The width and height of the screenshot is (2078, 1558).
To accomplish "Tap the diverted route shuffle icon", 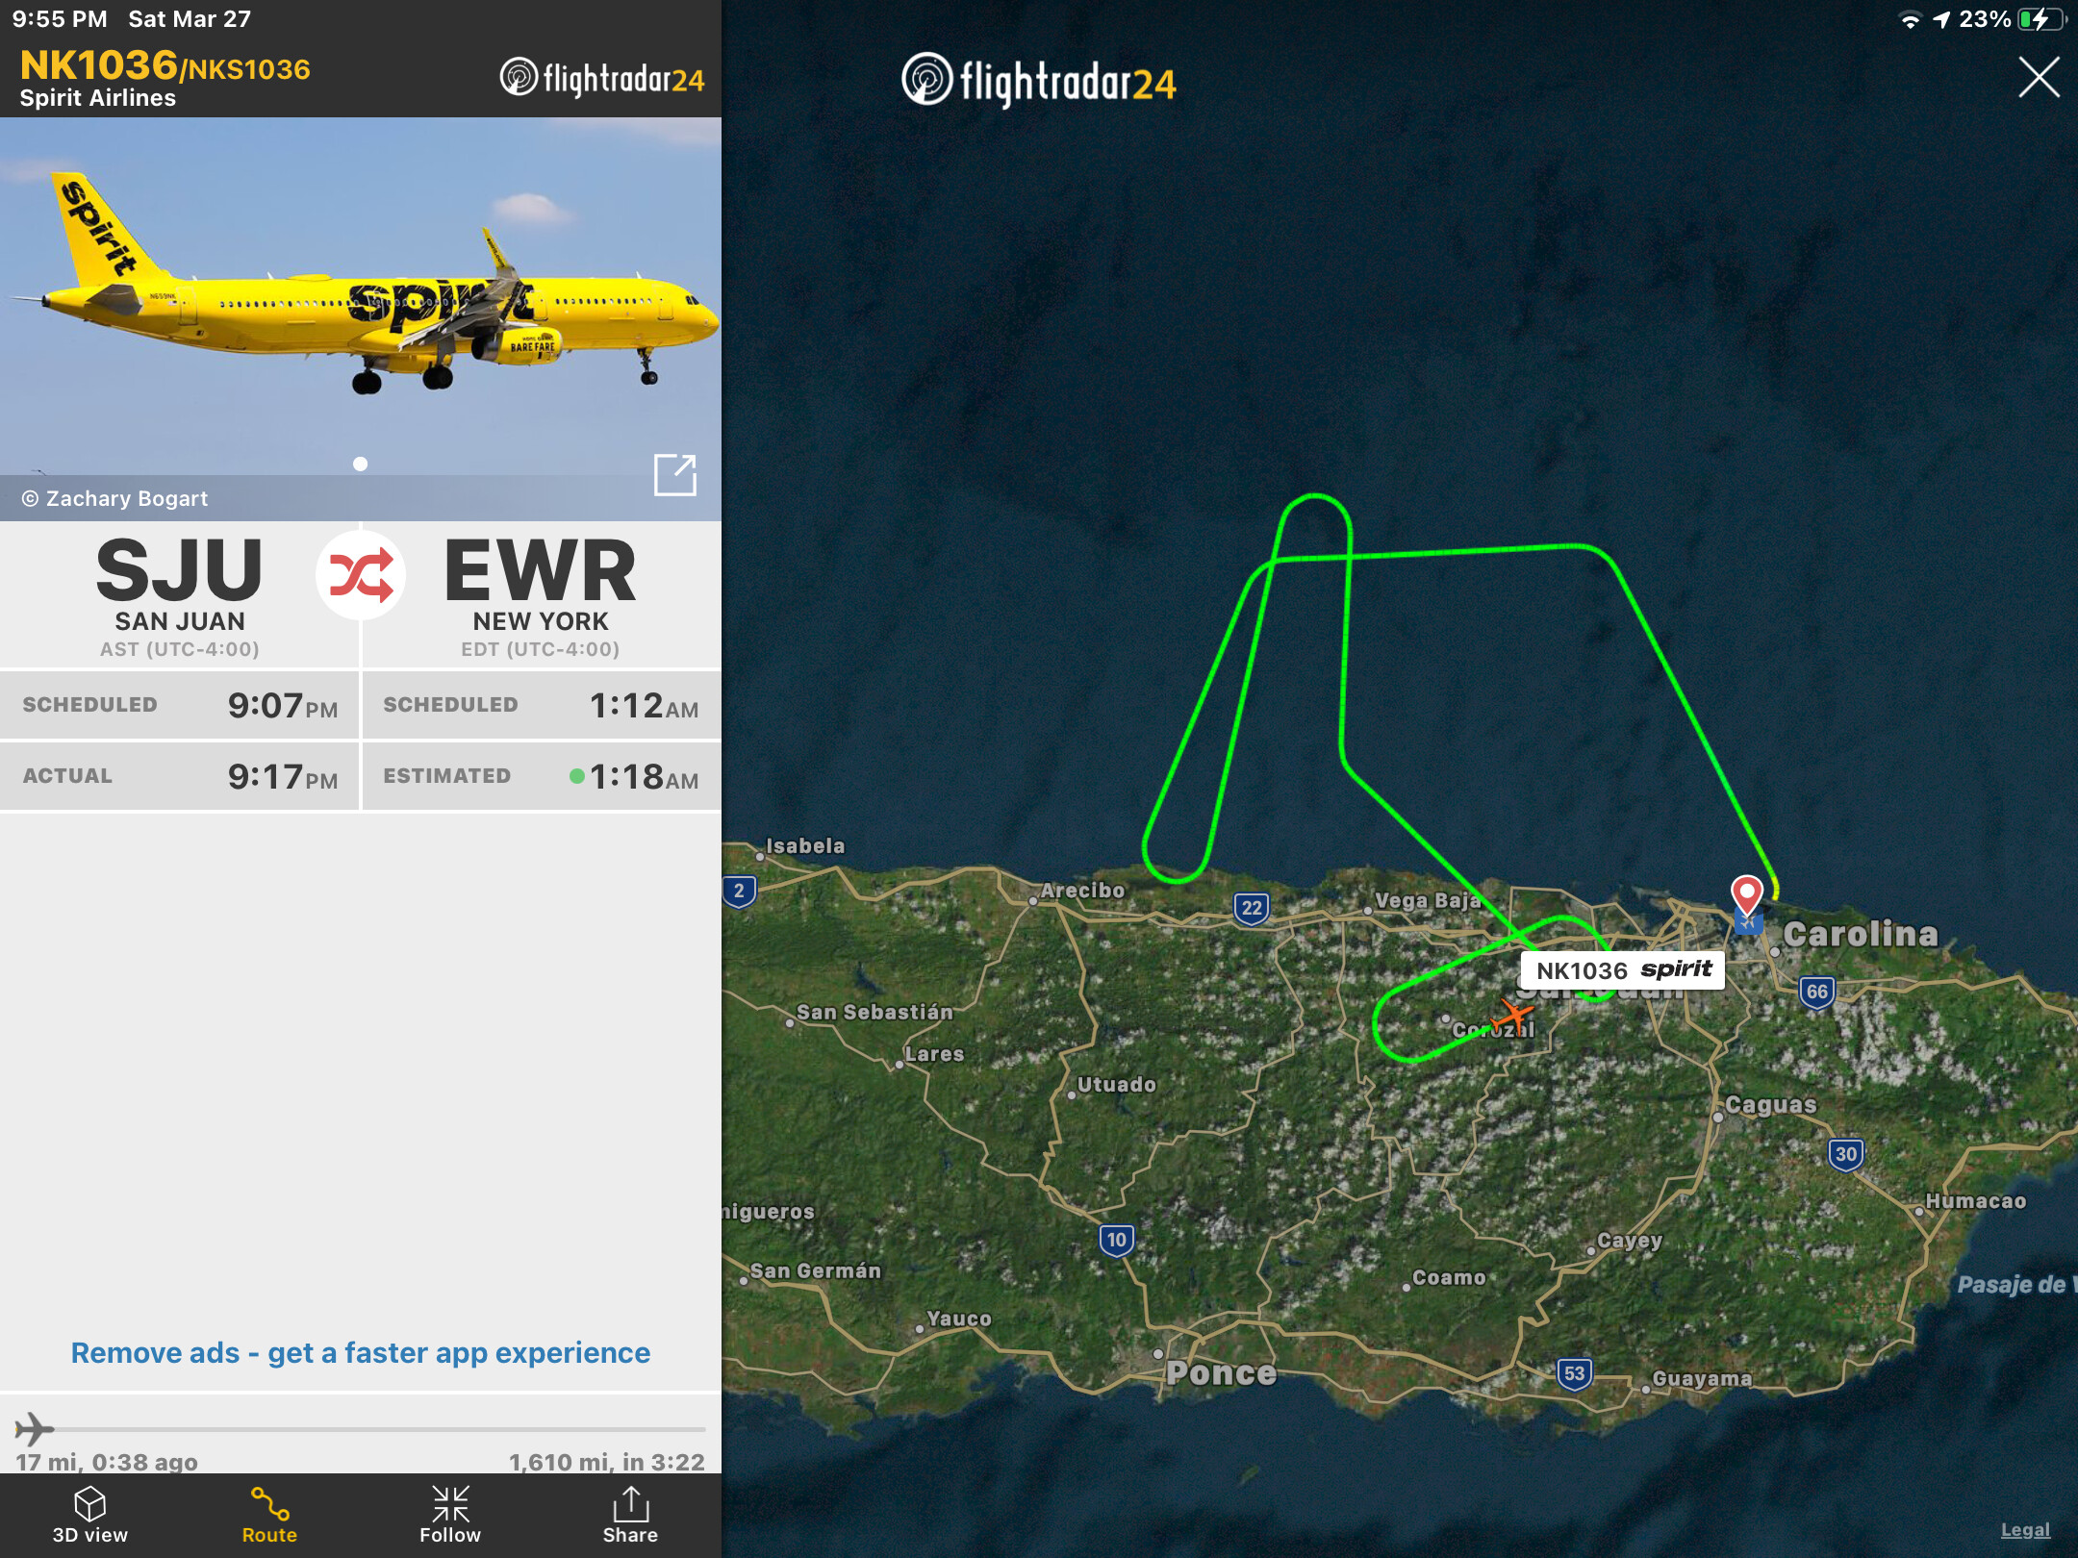I will point(361,574).
